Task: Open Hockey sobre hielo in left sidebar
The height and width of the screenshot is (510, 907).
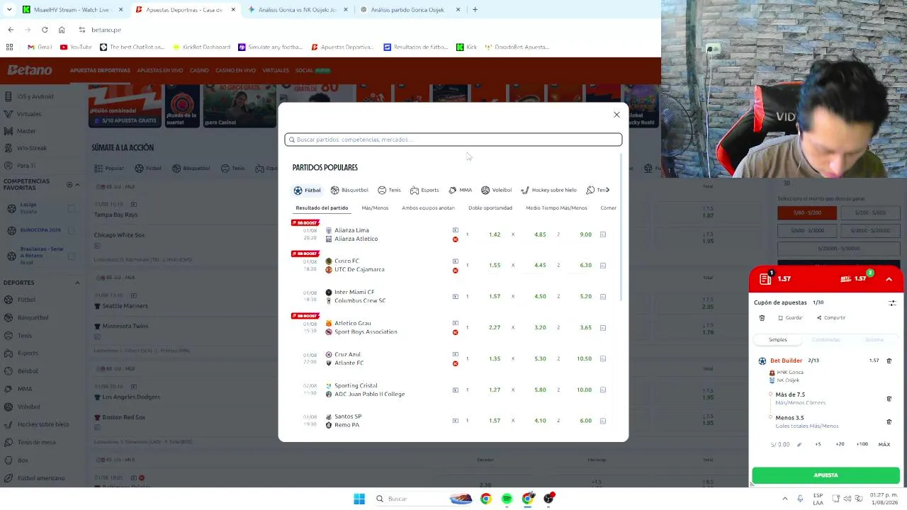Action: point(43,424)
